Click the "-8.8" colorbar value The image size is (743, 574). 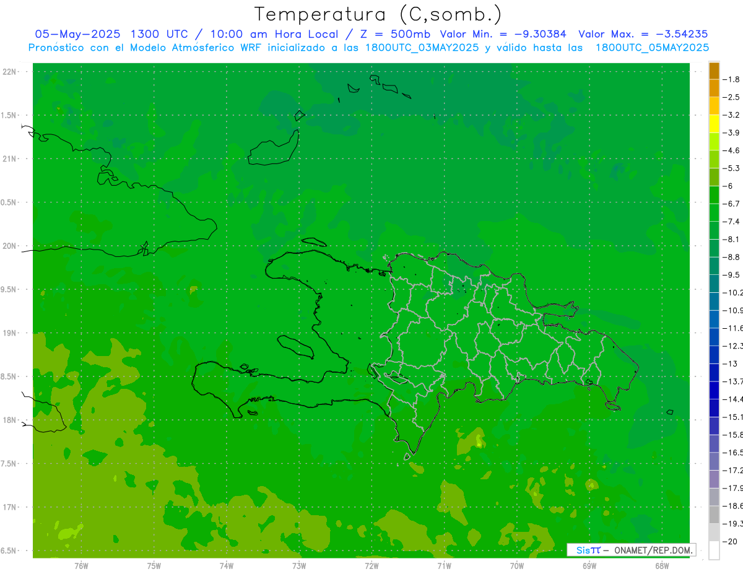click(x=732, y=257)
